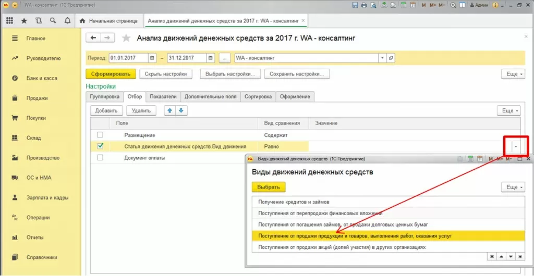Click the printer icon in title bar
Image resolution: width=534 pixels, height=276 pixels.
[365, 5]
